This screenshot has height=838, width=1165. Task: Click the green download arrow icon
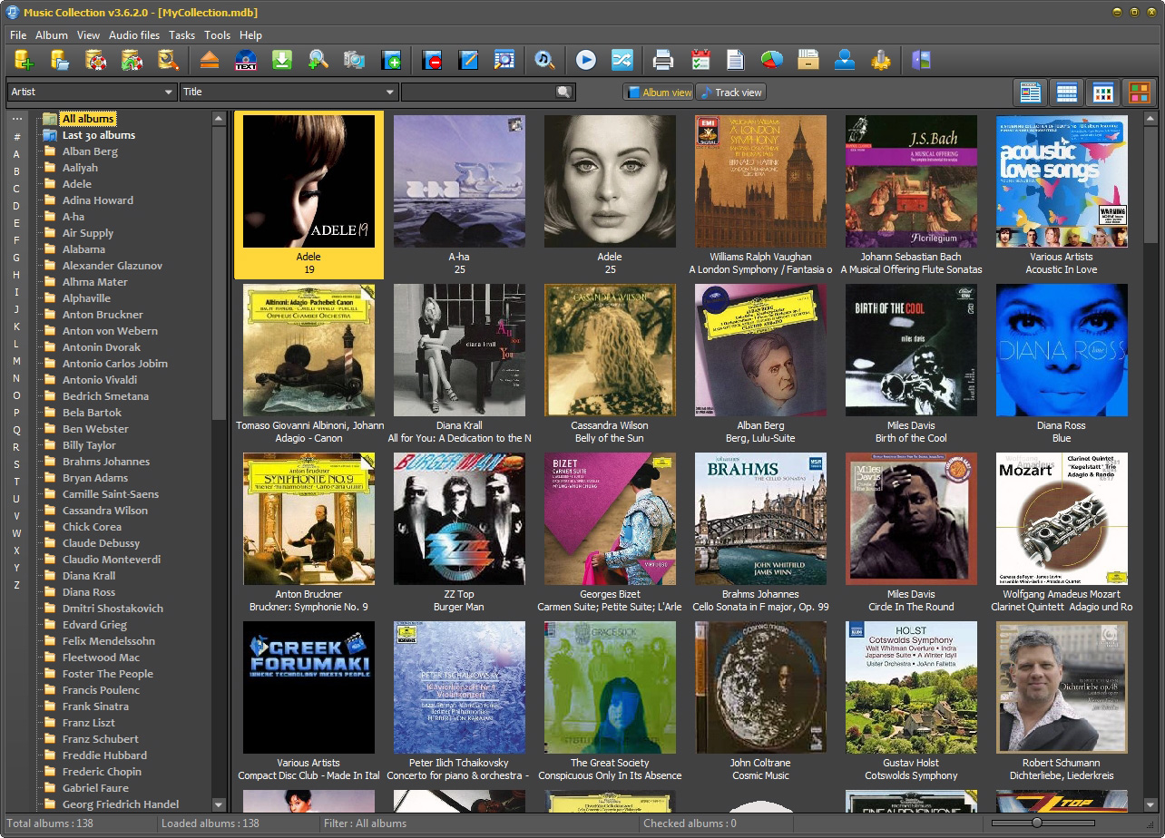point(282,61)
